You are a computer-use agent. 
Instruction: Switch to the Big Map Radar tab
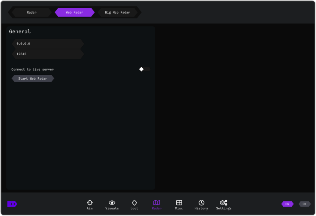pos(117,12)
